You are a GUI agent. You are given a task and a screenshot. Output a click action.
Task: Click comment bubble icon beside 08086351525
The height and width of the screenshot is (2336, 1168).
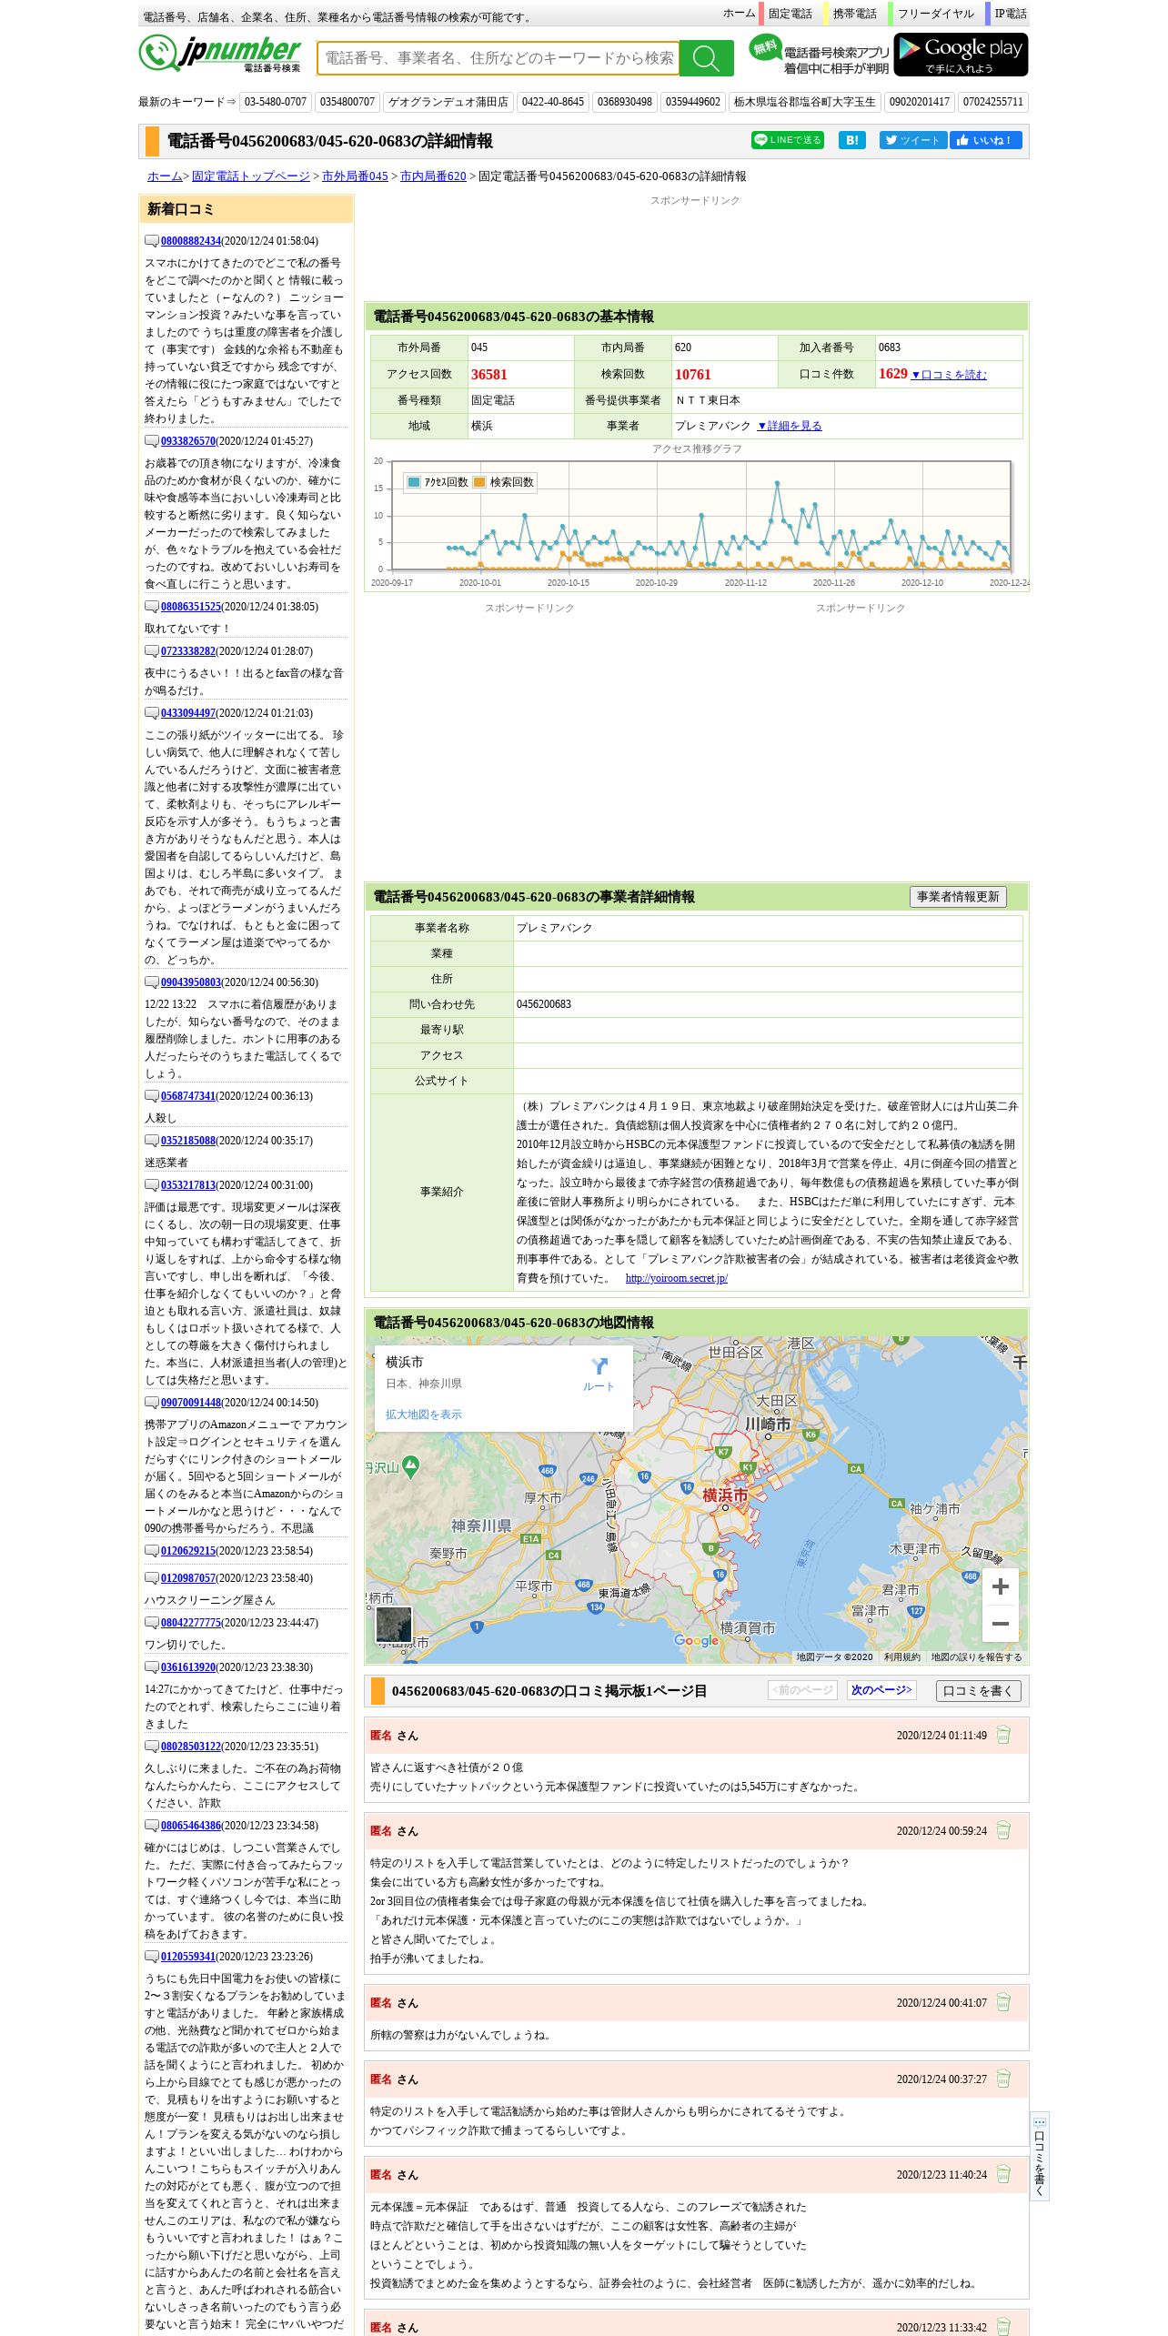pos(152,607)
